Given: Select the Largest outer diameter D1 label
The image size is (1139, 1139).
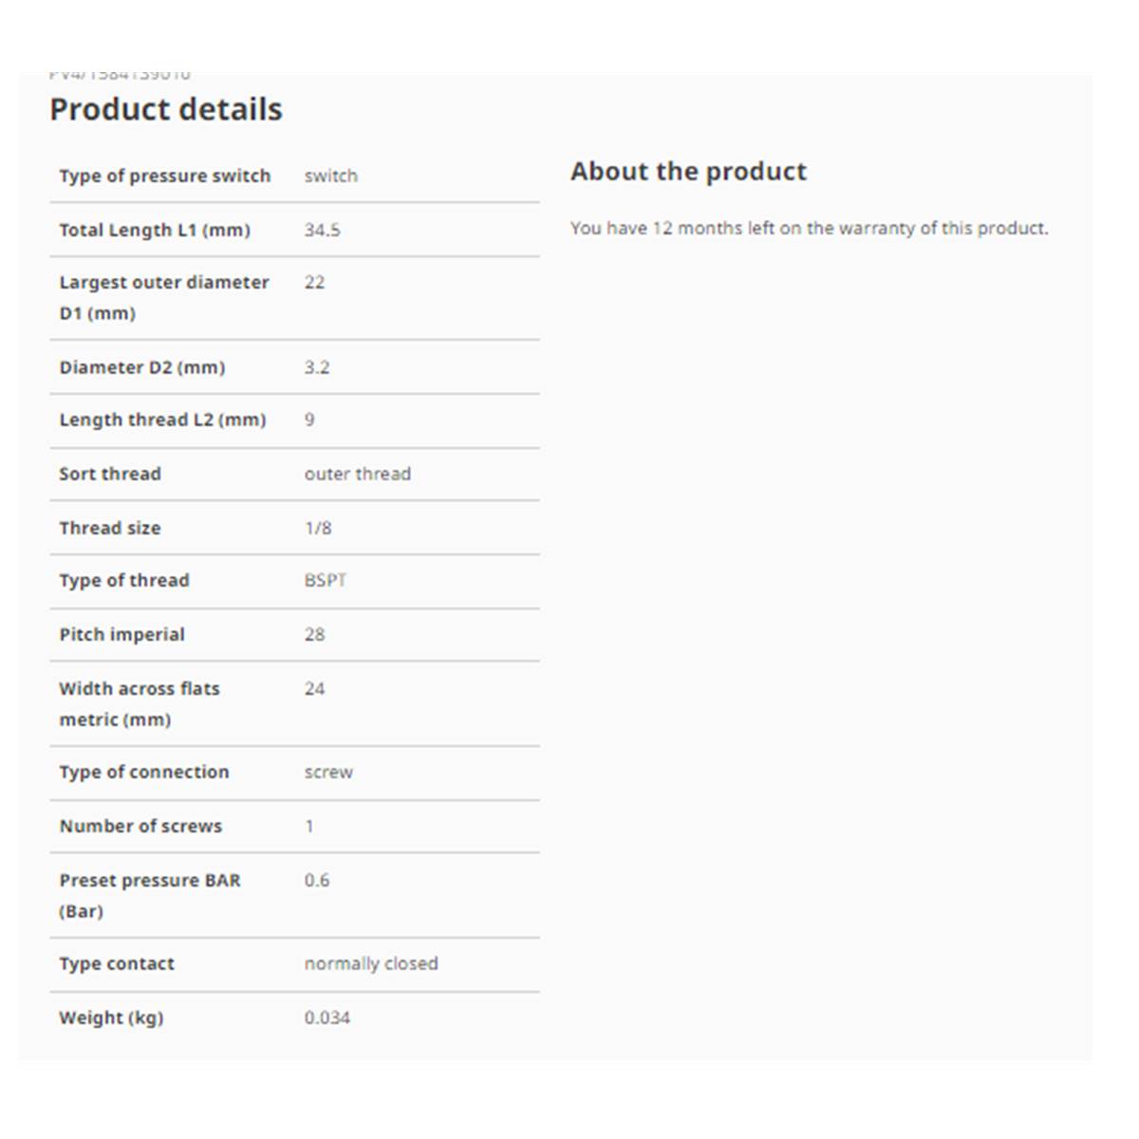Looking at the screenshot, I should pos(163,297).
